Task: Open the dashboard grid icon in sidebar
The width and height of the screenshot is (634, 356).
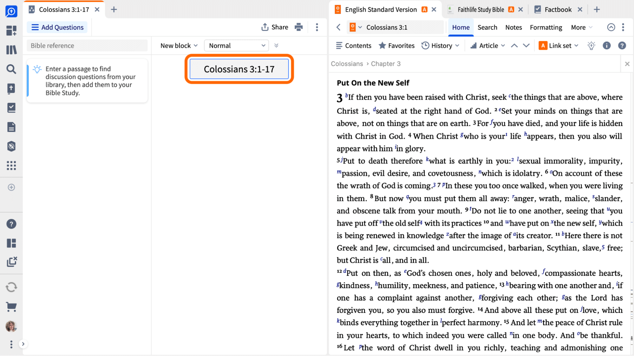Action: pyautogui.click(x=11, y=30)
